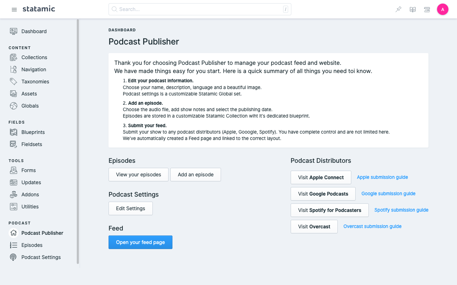Open the Addons icon

(x=14, y=195)
